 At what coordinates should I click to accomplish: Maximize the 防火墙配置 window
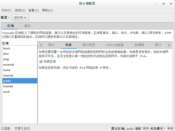pos(164,4)
